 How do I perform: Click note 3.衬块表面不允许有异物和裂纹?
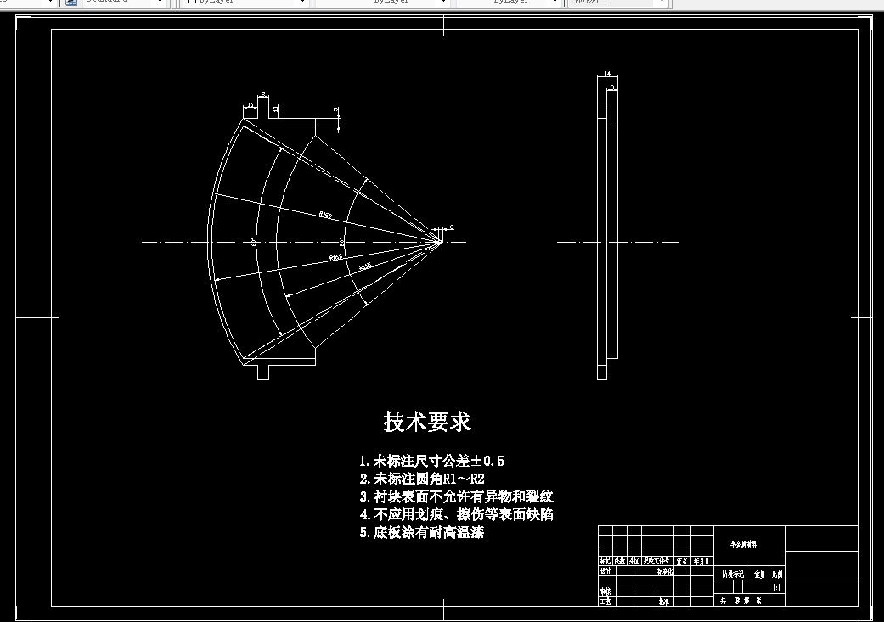click(x=457, y=496)
